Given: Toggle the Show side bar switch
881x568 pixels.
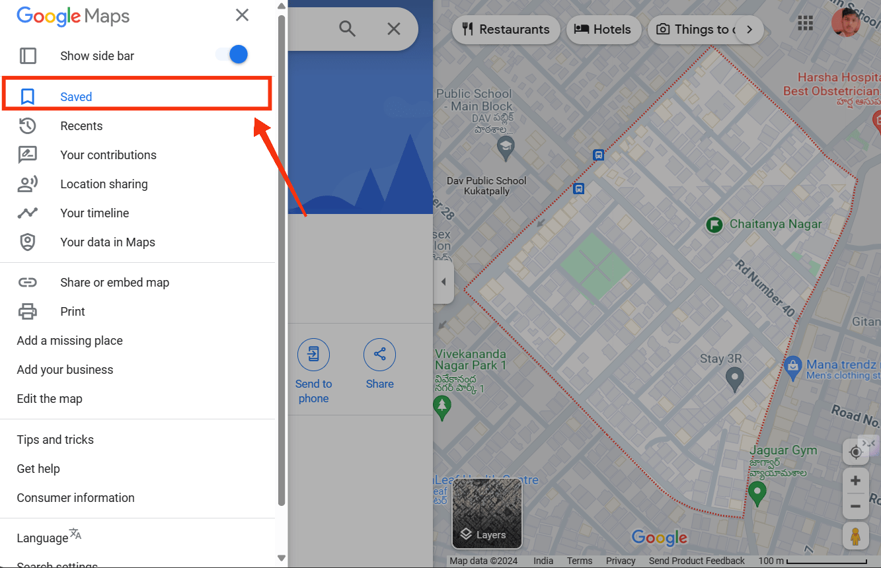Looking at the screenshot, I should tap(232, 55).
